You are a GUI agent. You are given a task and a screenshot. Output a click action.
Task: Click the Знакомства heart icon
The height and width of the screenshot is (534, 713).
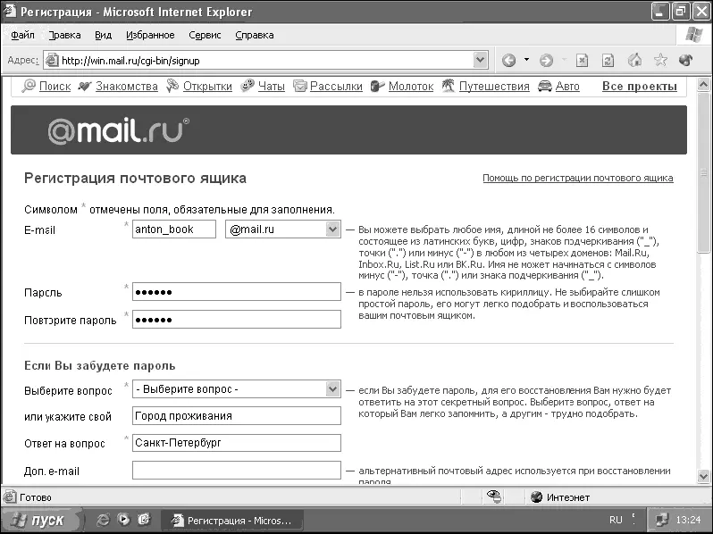85,86
